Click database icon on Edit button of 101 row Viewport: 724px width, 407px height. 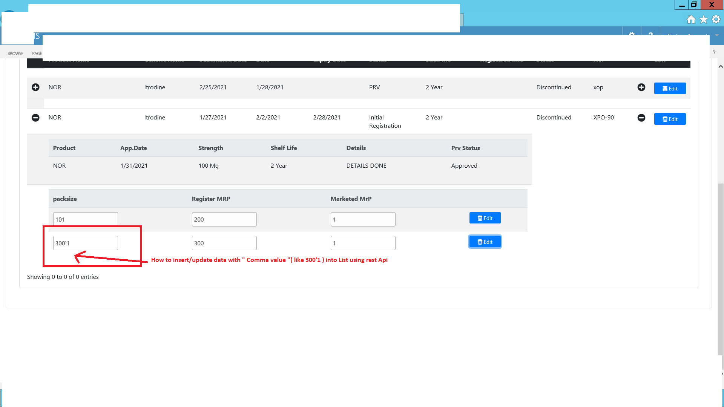[x=480, y=218]
